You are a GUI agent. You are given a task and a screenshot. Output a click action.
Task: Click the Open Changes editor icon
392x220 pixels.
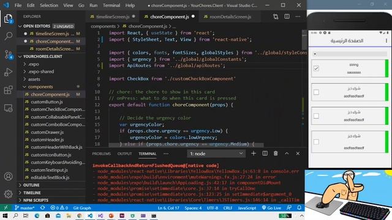tap(276, 16)
